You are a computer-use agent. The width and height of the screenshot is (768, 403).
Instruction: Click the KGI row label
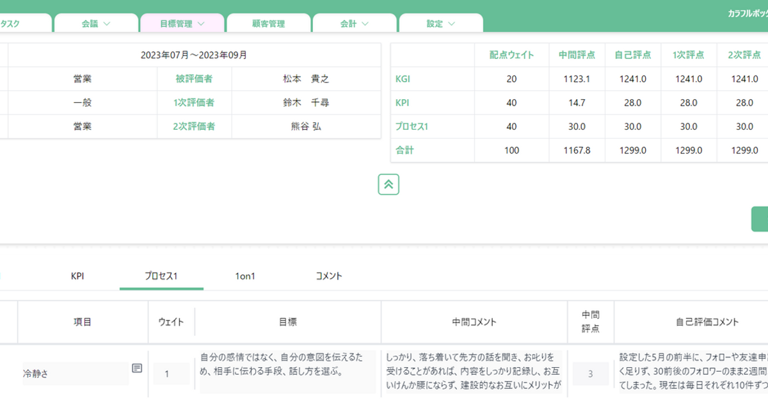tap(403, 79)
